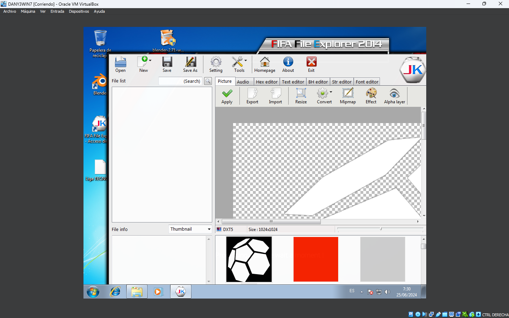Open Internet Explorer from the taskbar
This screenshot has height=318, width=509.
pyautogui.click(x=115, y=292)
